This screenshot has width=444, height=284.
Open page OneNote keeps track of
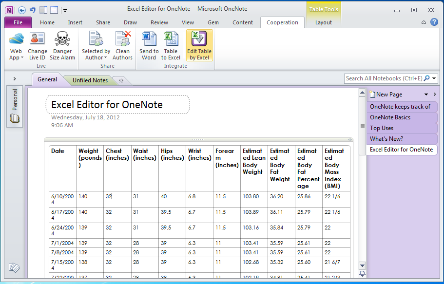[x=402, y=107]
